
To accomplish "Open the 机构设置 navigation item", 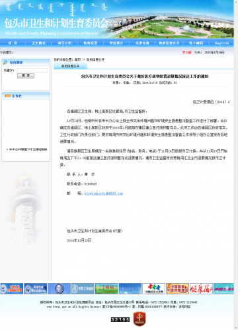I will [x=91, y=43].
